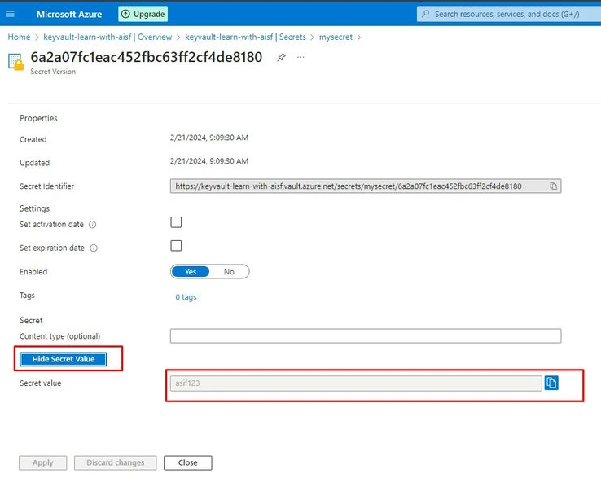
Task: Click the Hide Secret Value button
Action: pos(64,359)
